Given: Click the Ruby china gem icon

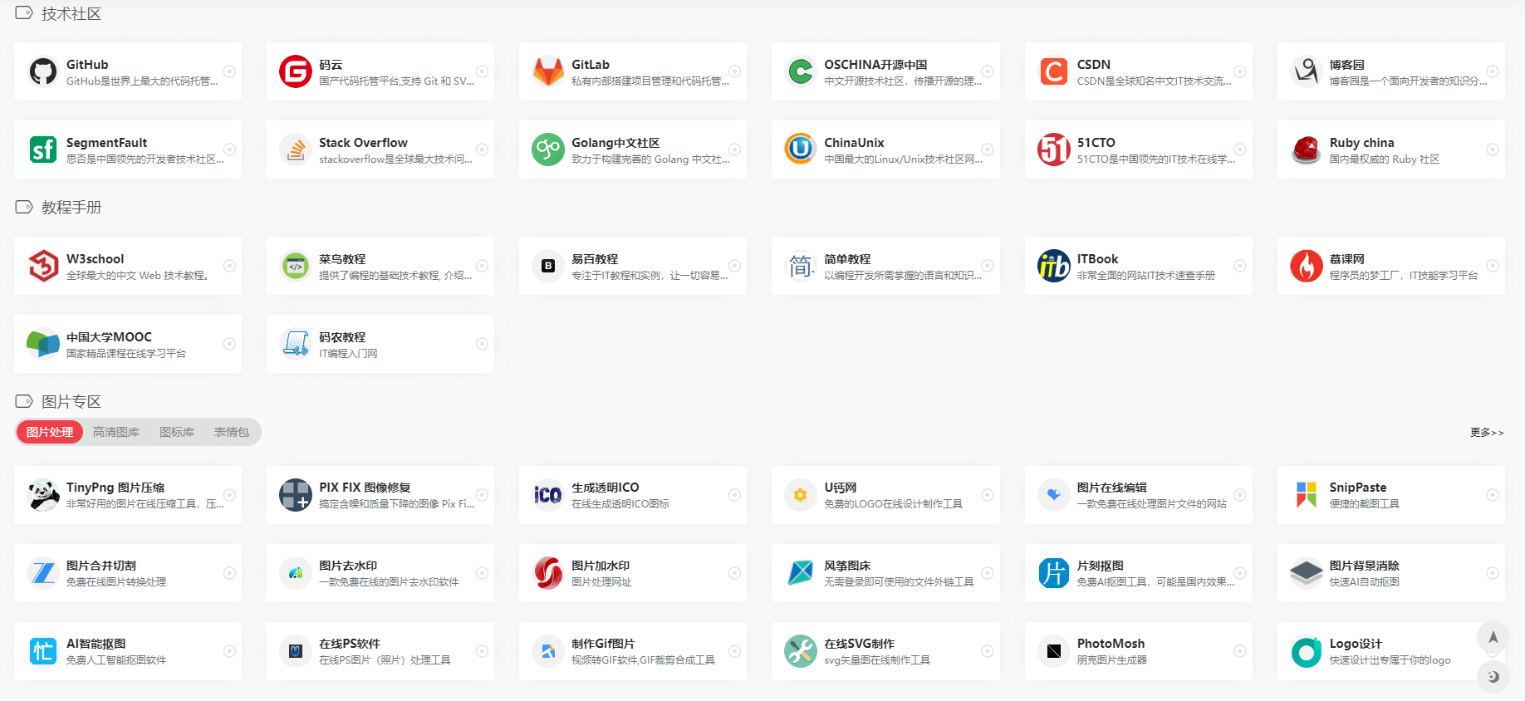Looking at the screenshot, I should [x=1307, y=150].
